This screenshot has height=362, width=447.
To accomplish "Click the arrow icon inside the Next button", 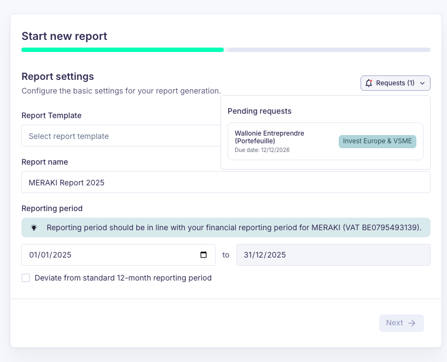I will 411,323.
